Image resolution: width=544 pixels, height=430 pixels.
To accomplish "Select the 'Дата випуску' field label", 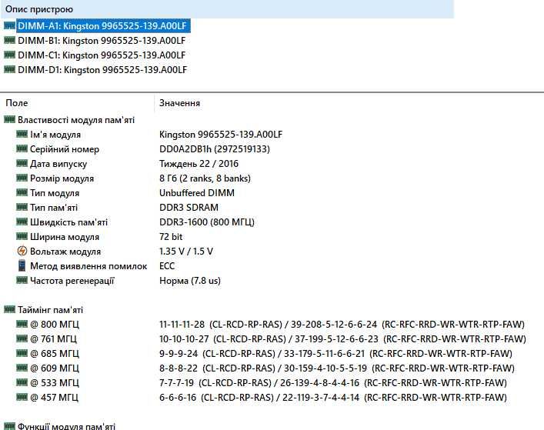I will pos(58,164).
